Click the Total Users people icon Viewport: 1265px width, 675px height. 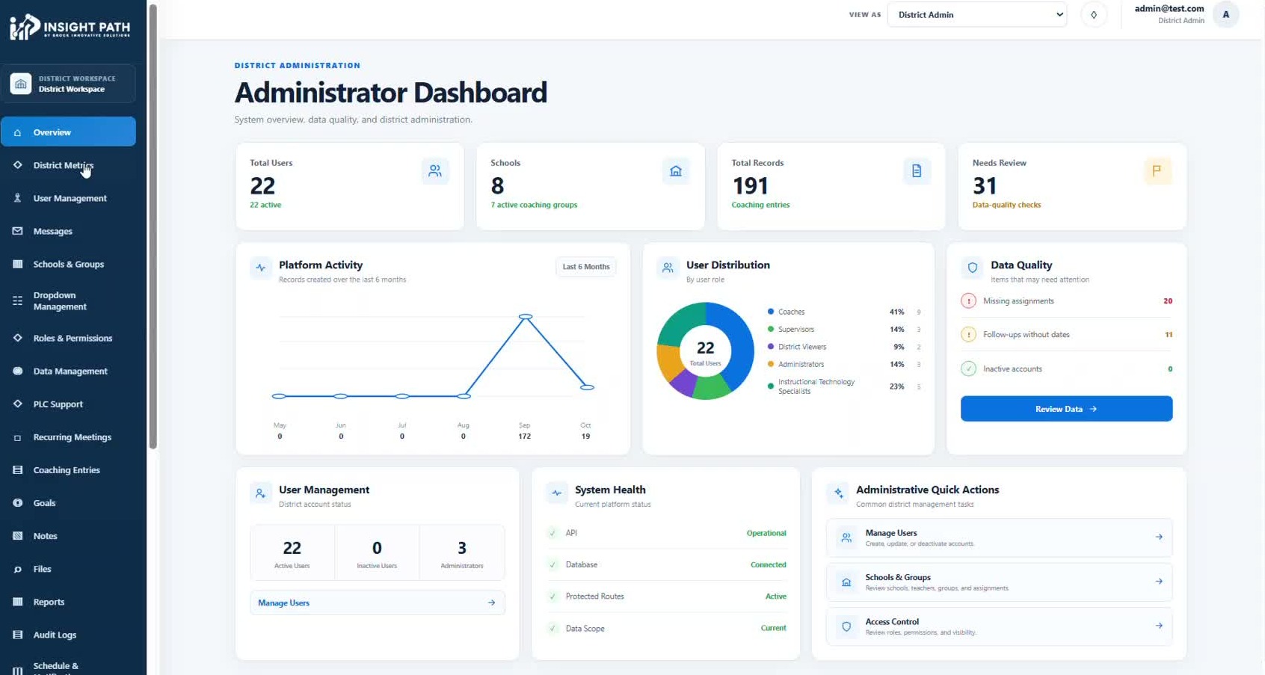point(435,171)
